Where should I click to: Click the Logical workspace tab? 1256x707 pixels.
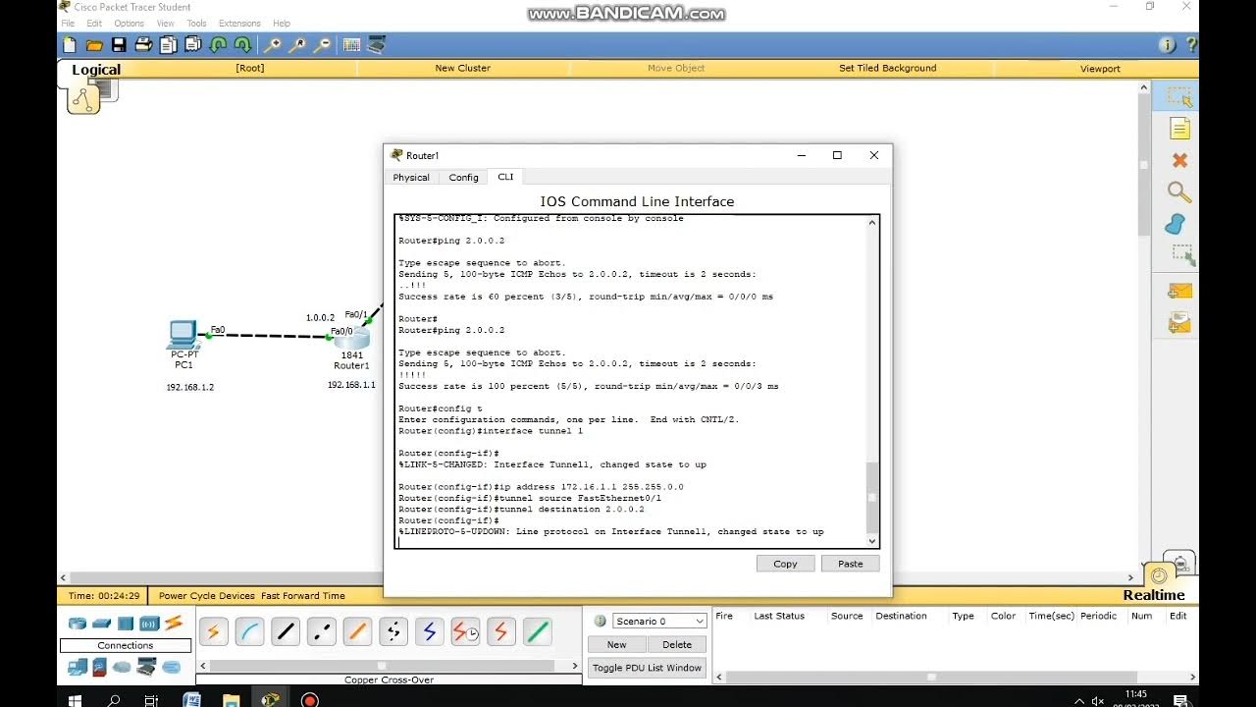pos(96,70)
